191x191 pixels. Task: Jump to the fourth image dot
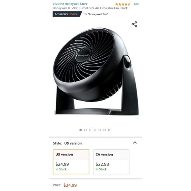point(95,130)
